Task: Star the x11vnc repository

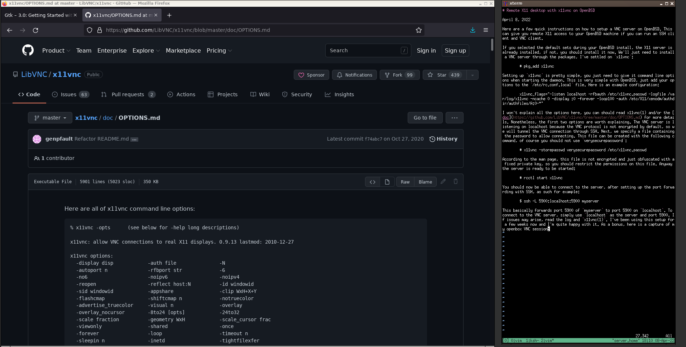Action: pos(445,75)
